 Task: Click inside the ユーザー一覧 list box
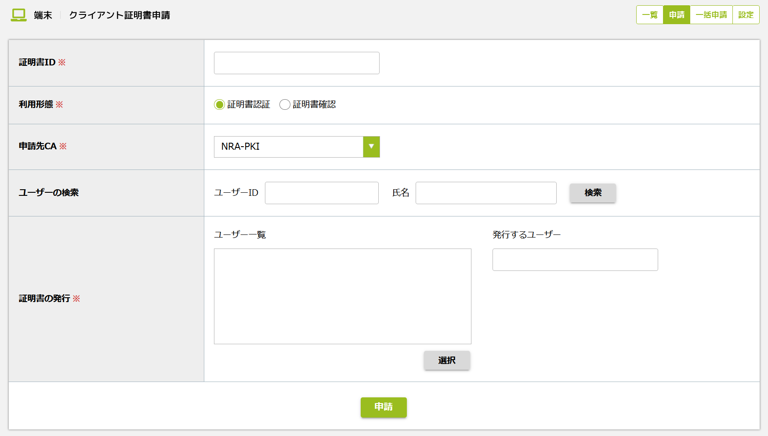pos(343,296)
